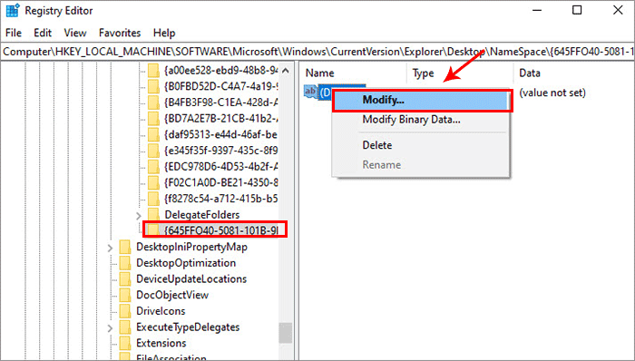
Task: Select the DocObjectView key
Action: click(x=172, y=295)
